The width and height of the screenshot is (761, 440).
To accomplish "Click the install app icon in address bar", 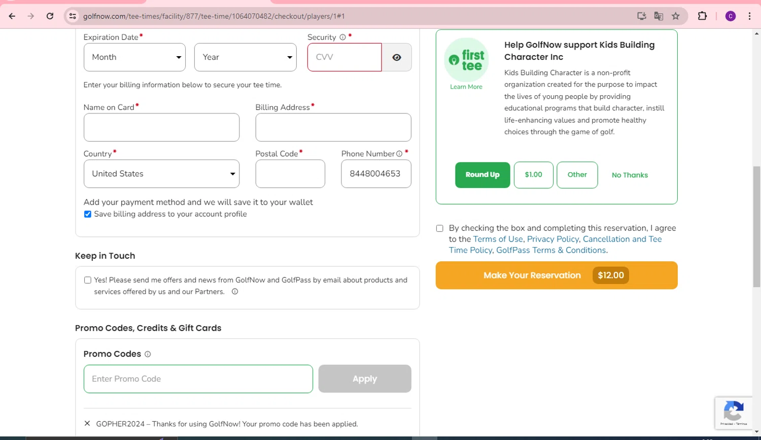I will coord(642,16).
